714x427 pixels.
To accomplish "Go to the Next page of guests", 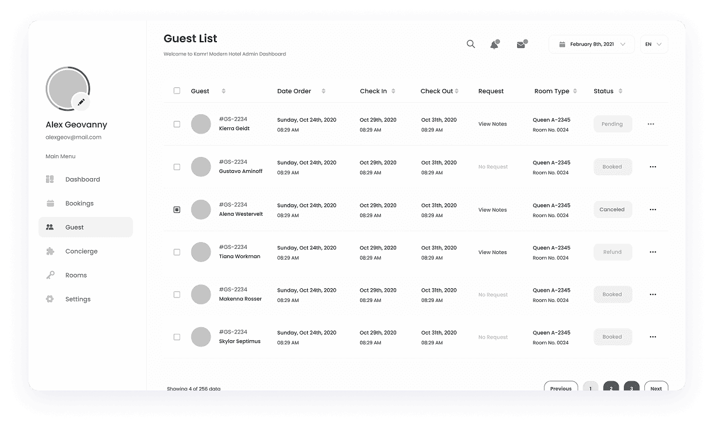I will tap(655, 388).
